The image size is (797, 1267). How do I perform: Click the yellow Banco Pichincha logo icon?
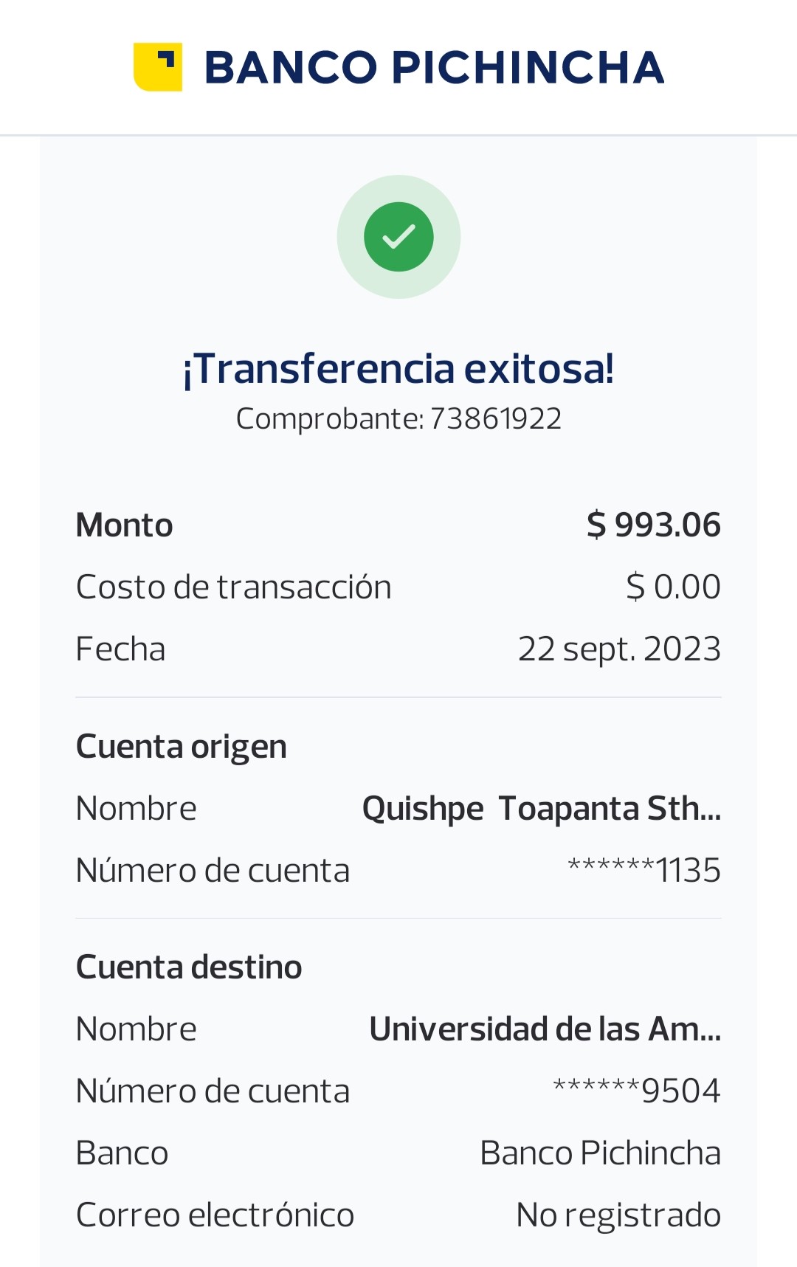click(158, 67)
